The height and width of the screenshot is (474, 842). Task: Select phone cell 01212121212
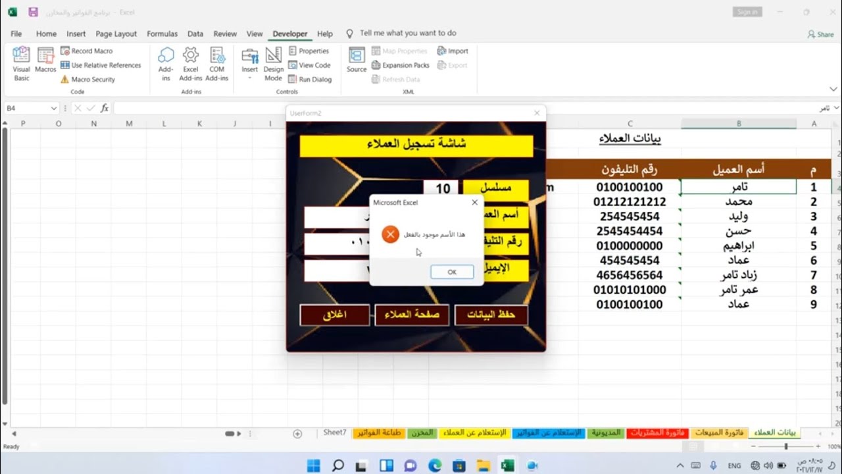(x=630, y=201)
